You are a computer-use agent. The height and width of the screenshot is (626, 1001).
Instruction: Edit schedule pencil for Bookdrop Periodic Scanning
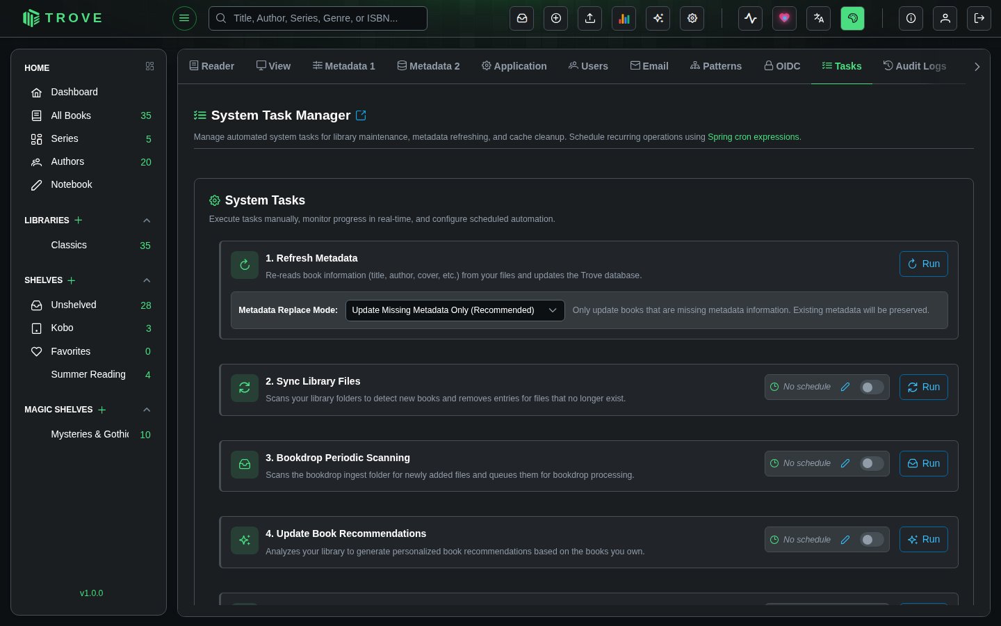(x=845, y=463)
